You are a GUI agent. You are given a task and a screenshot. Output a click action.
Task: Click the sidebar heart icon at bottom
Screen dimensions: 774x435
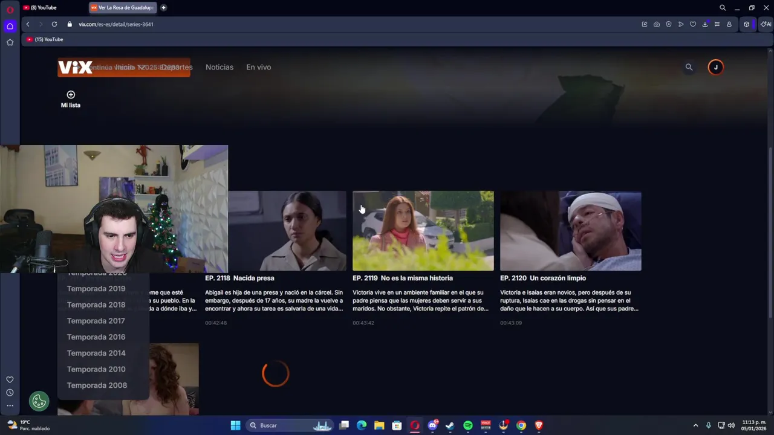(10, 379)
